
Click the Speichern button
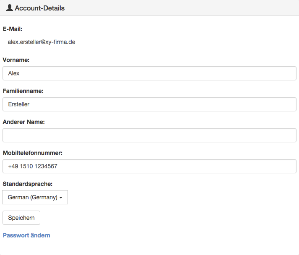click(21, 218)
